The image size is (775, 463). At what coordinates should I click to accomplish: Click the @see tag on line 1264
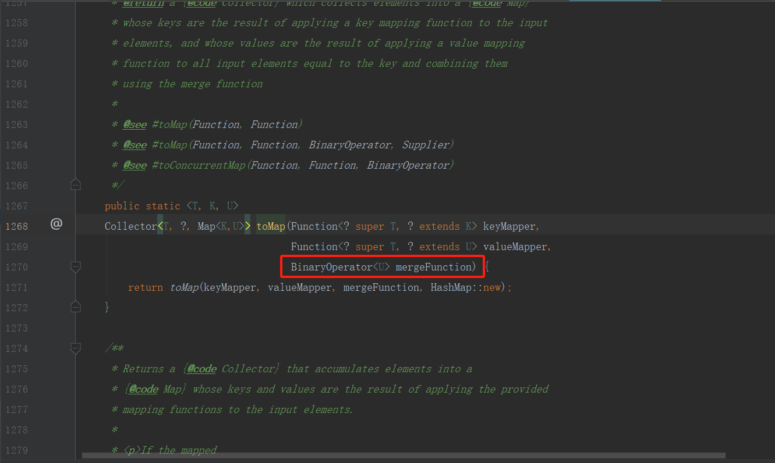[x=135, y=145]
